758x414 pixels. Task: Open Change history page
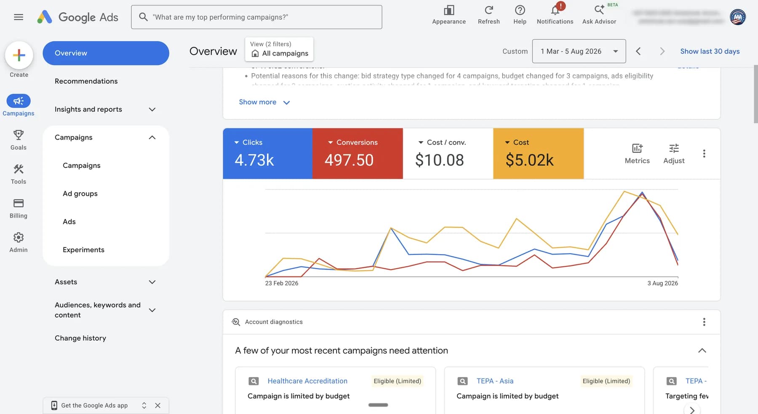[x=80, y=338]
